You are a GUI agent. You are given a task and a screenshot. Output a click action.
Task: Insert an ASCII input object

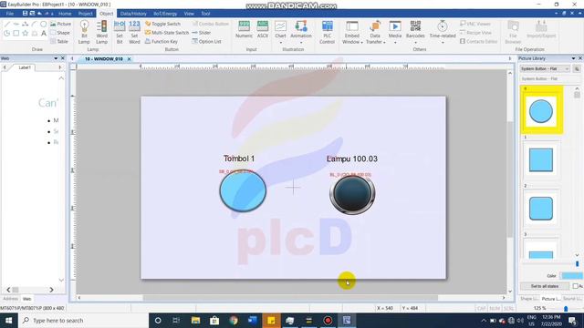click(x=263, y=29)
